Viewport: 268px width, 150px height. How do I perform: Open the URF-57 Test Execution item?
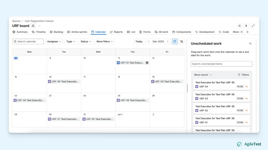(64, 119)
